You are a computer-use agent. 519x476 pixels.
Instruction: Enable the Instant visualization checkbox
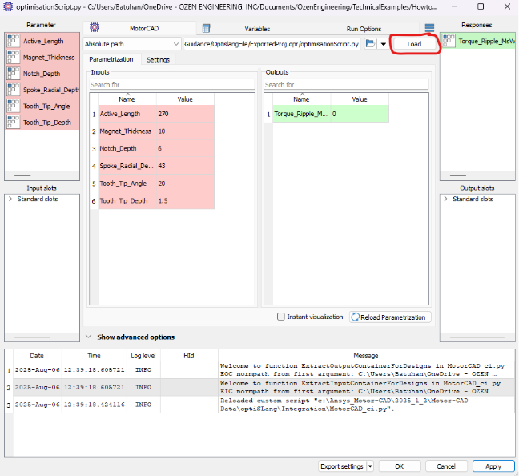(281, 317)
